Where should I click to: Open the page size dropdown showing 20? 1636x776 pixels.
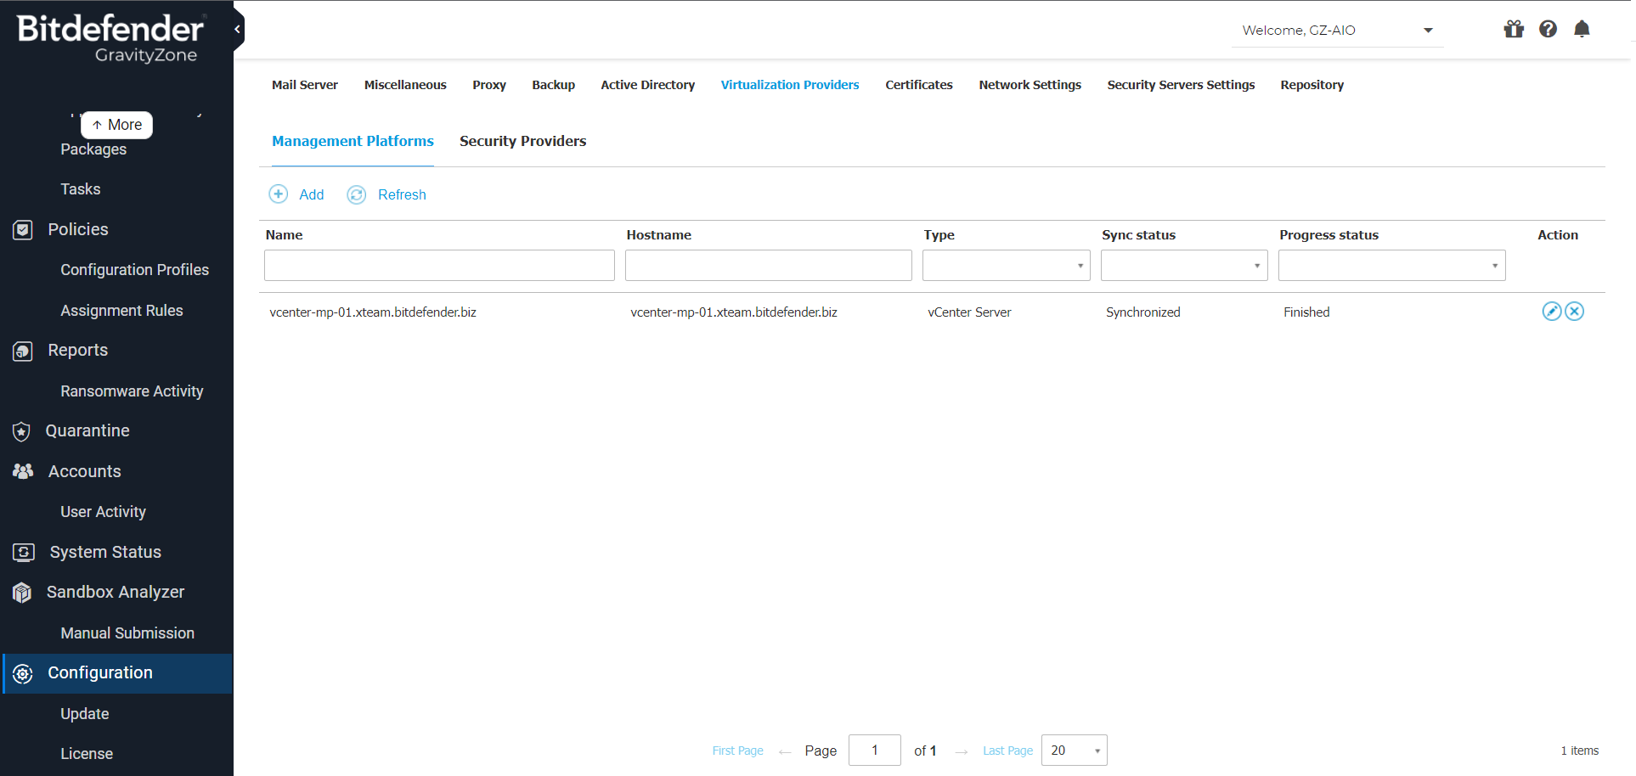click(1074, 751)
